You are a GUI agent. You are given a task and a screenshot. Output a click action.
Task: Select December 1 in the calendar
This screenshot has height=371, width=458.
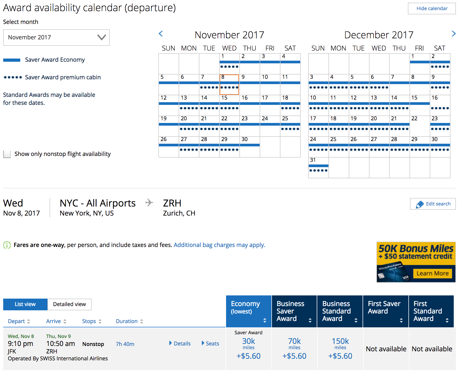point(420,64)
